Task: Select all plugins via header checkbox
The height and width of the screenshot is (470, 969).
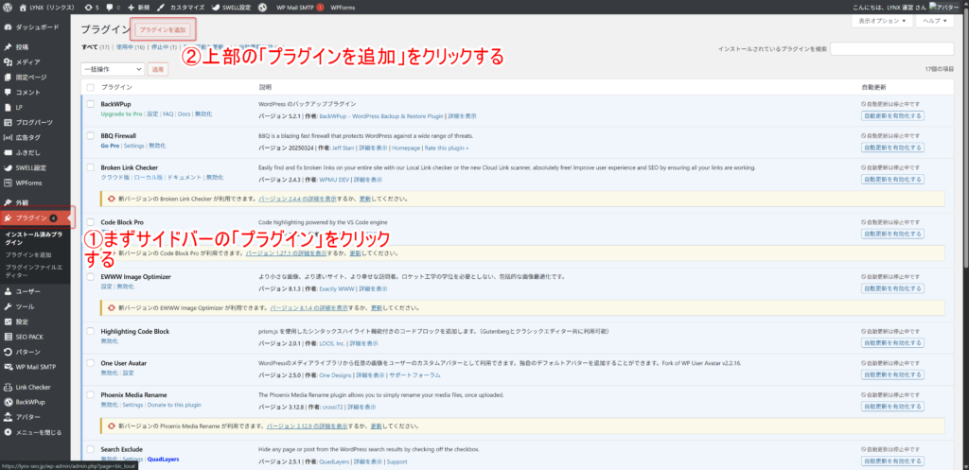Action: point(90,87)
